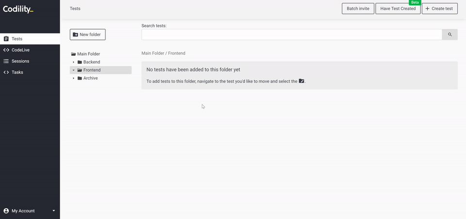Click the Codility logo
Screen dimensions: 466x219
[18, 9]
